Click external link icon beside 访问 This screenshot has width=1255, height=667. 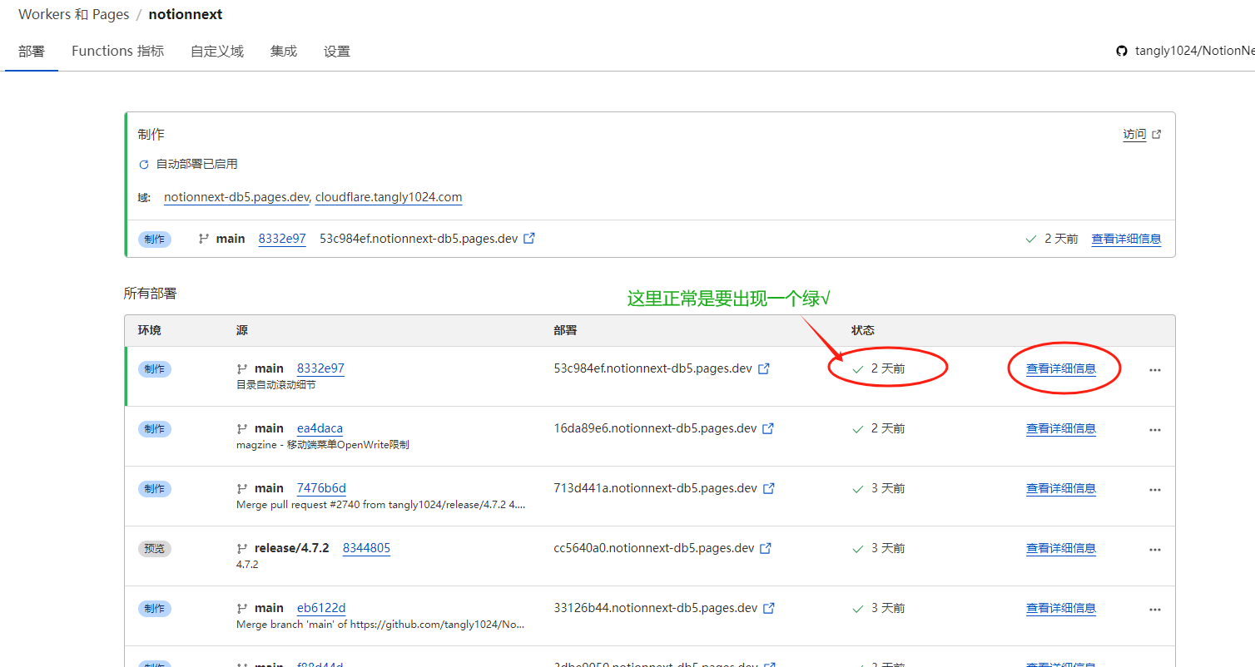click(x=1156, y=134)
